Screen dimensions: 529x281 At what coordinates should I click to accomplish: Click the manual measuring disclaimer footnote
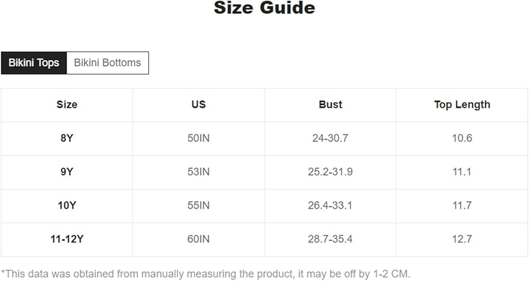pos(205,274)
